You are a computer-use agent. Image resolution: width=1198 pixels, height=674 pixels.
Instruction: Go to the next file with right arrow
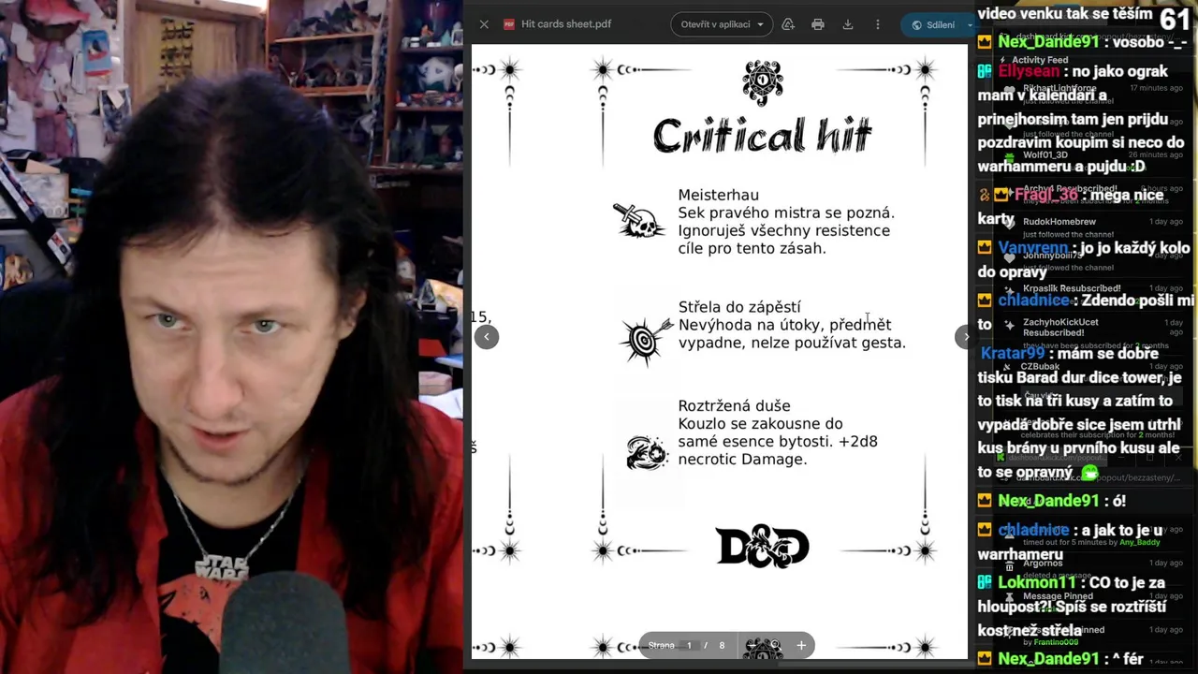pyautogui.click(x=965, y=337)
